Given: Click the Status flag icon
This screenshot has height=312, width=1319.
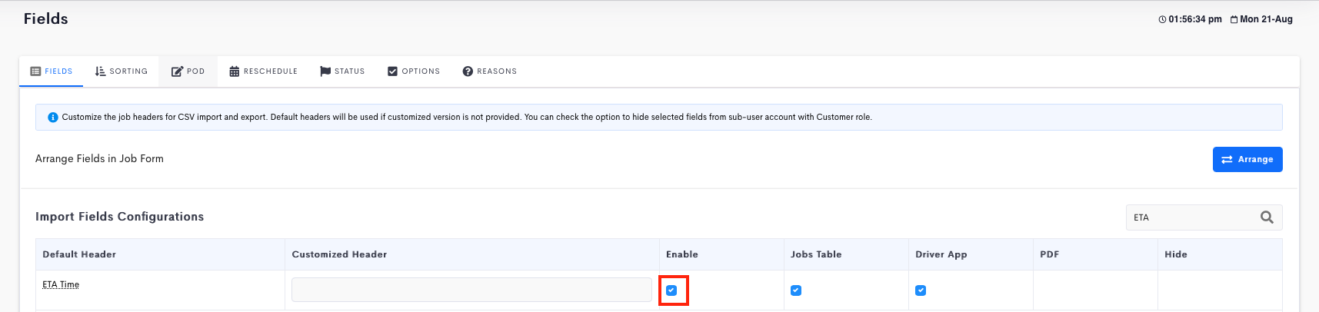Looking at the screenshot, I should coord(325,71).
